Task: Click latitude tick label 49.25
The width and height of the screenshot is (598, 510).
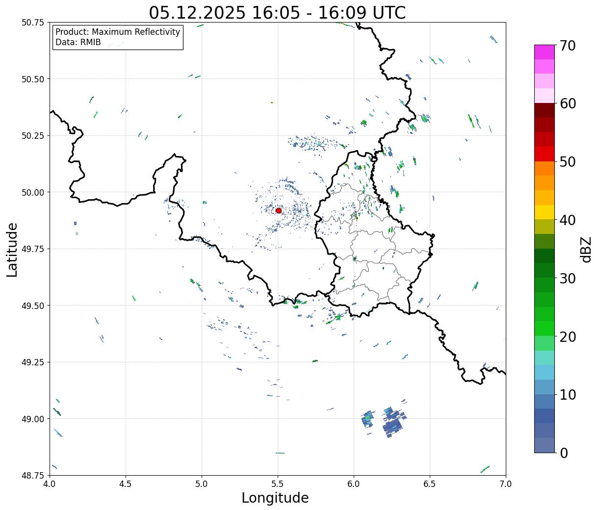Action: click(x=33, y=362)
